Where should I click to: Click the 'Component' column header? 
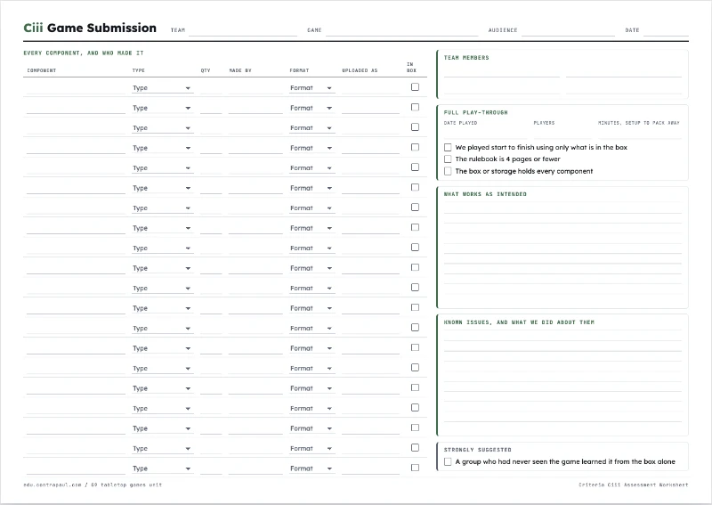41,70
